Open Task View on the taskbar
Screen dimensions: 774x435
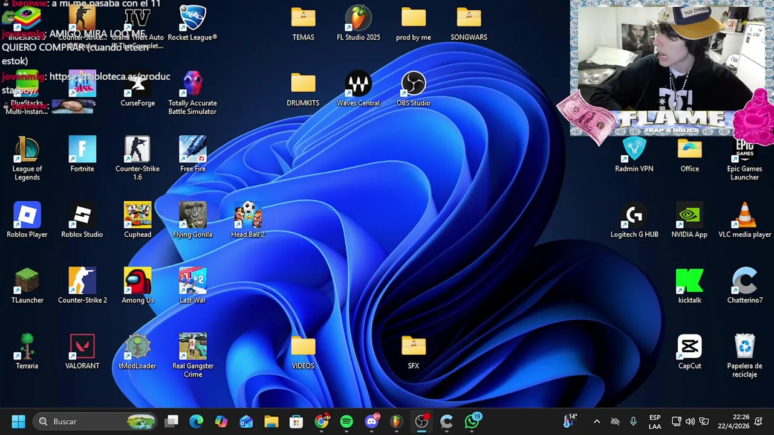(172, 421)
